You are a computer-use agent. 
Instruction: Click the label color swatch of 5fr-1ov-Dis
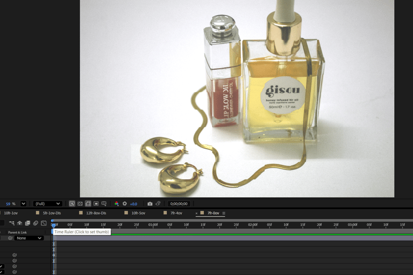(x=38, y=213)
